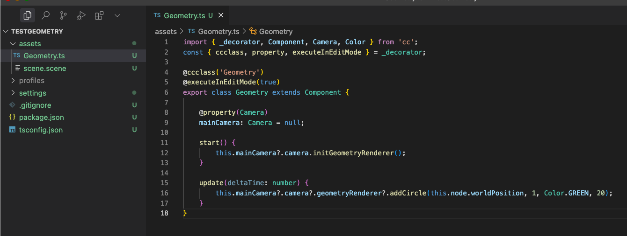Open the Run and Debug icon
Screen dimensions: 627x236
click(x=81, y=15)
